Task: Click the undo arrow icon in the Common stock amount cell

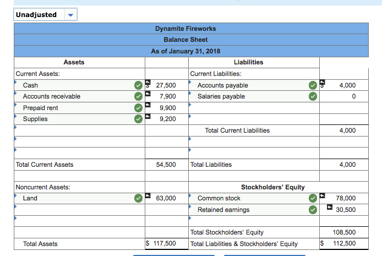Action: [323, 195]
